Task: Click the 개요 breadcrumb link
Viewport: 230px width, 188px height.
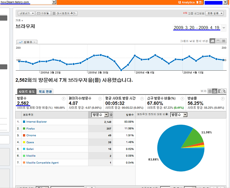Action: [18, 20]
